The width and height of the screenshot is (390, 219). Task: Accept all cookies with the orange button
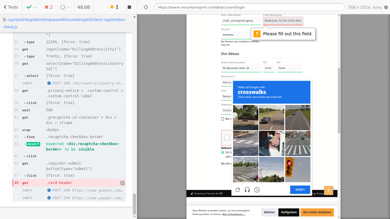click(x=317, y=212)
